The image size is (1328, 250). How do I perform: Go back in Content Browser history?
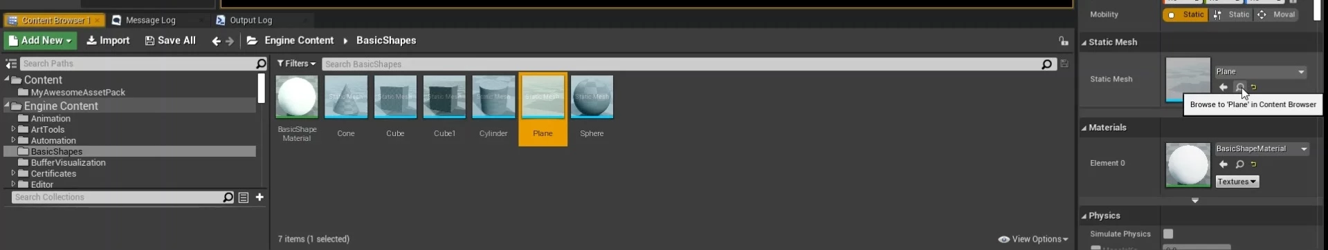coord(216,41)
